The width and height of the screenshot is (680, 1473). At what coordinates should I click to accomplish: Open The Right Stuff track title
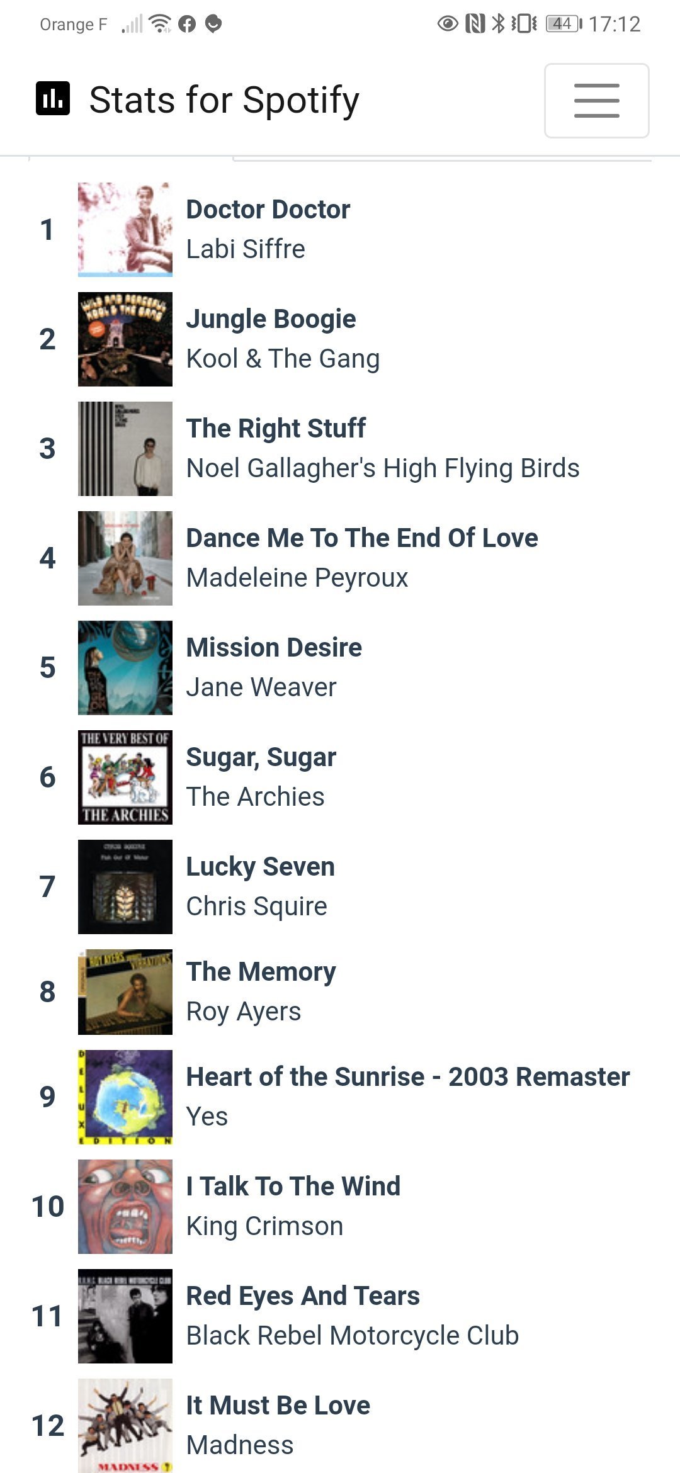[276, 429]
